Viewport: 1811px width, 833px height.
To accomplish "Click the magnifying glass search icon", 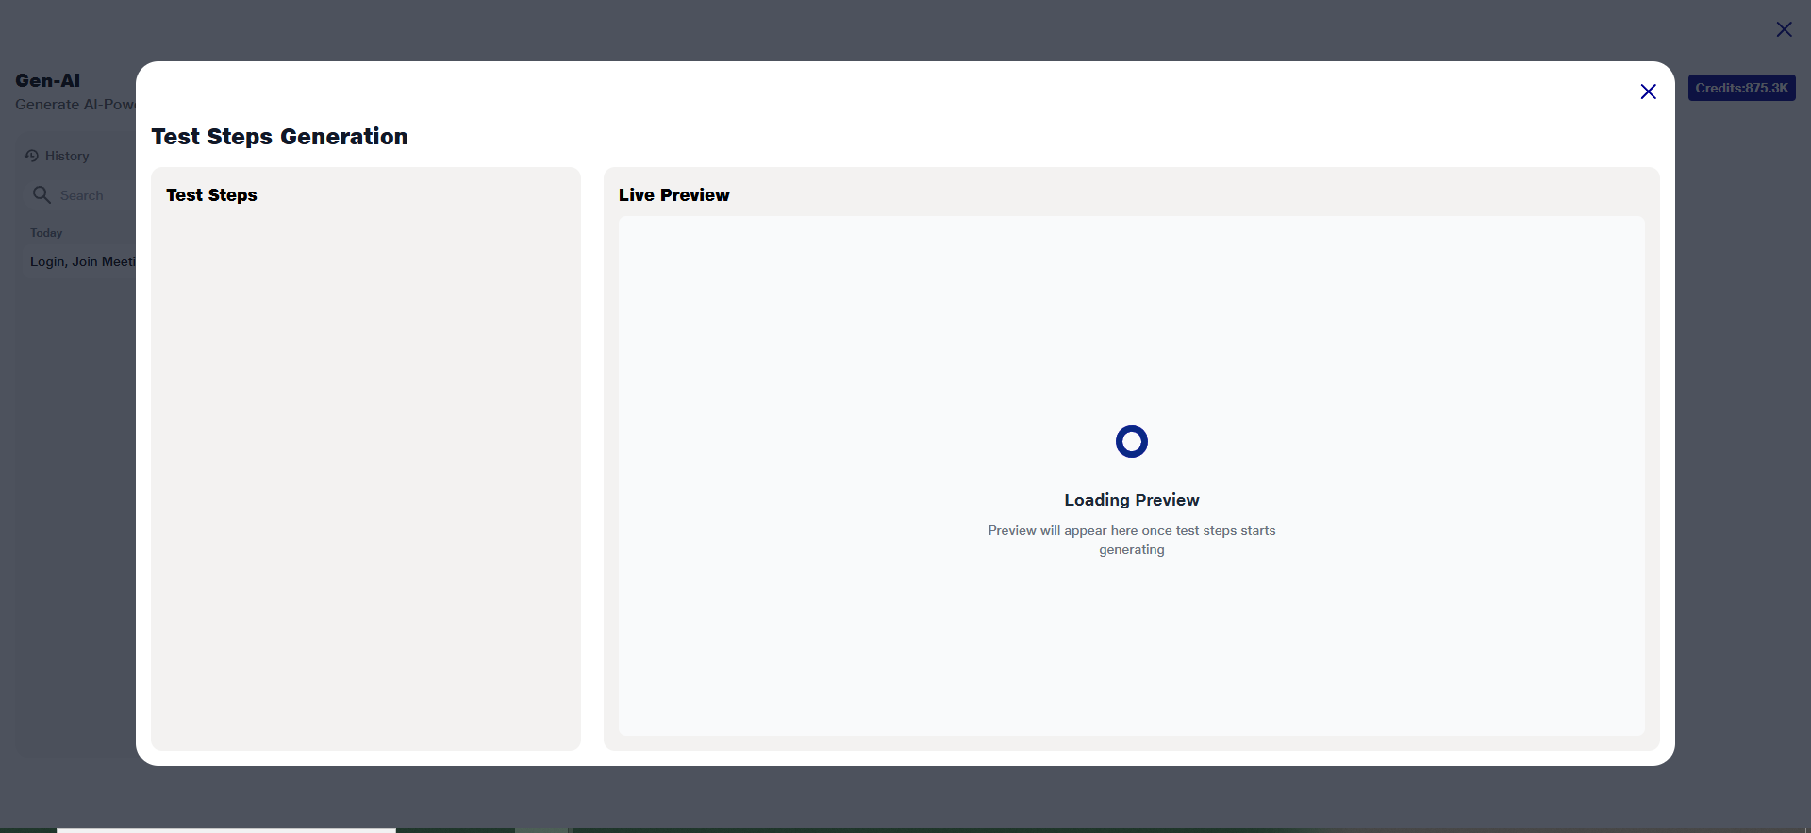I will tap(42, 194).
